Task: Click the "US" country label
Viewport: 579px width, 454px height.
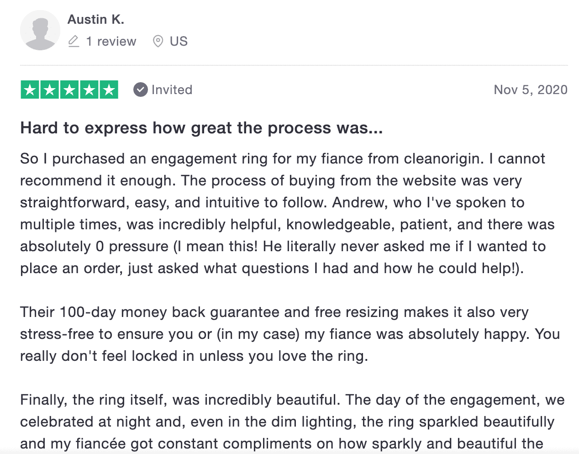Action: (179, 41)
